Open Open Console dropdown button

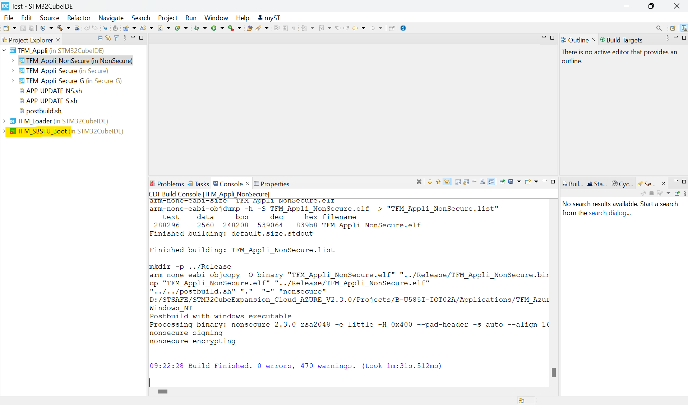535,182
